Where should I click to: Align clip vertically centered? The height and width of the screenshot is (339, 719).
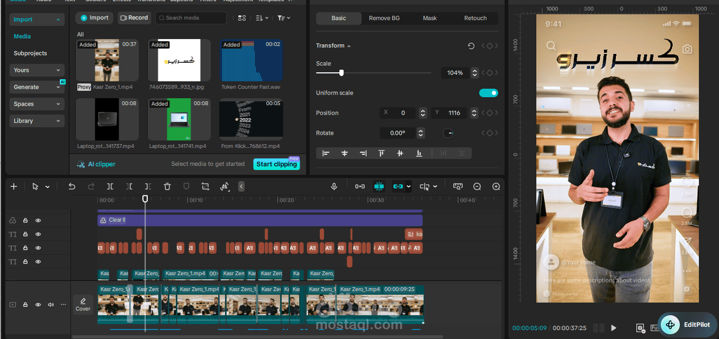point(400,153)
